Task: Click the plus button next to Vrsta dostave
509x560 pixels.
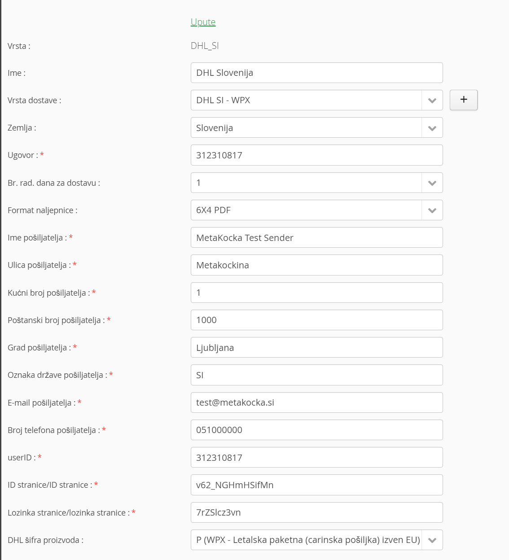Action: coord(464,100)
